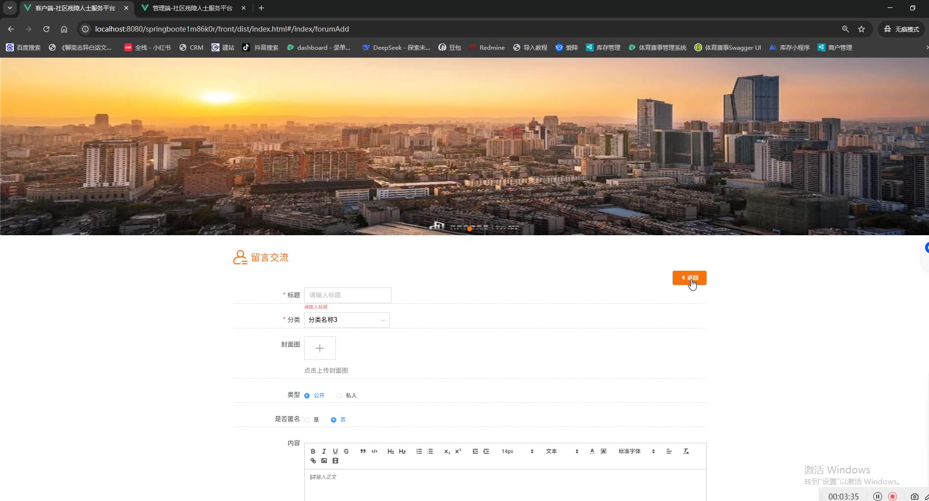929x501 pixels.
Task: Toggle strikethrough text in editor toolbar
Action: click(x=346, y=451)
